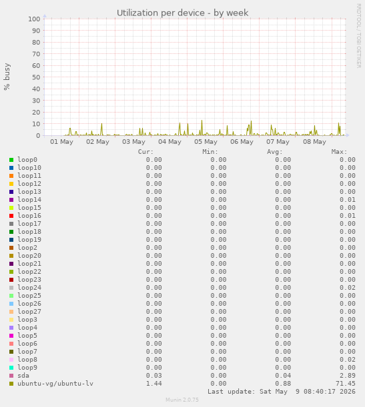Click the '04 May' x-axis label

pos(169,142)
